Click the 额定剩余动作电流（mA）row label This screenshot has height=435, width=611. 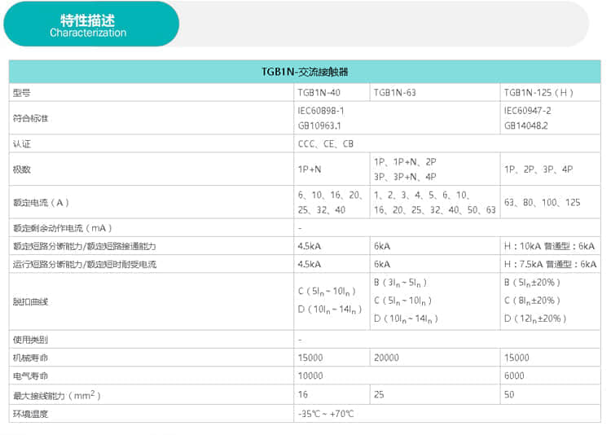pyautogui.click(x=63, y=228)
